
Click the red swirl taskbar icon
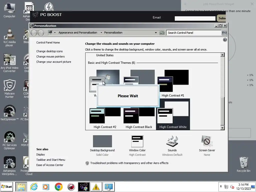tap(71, 186)
